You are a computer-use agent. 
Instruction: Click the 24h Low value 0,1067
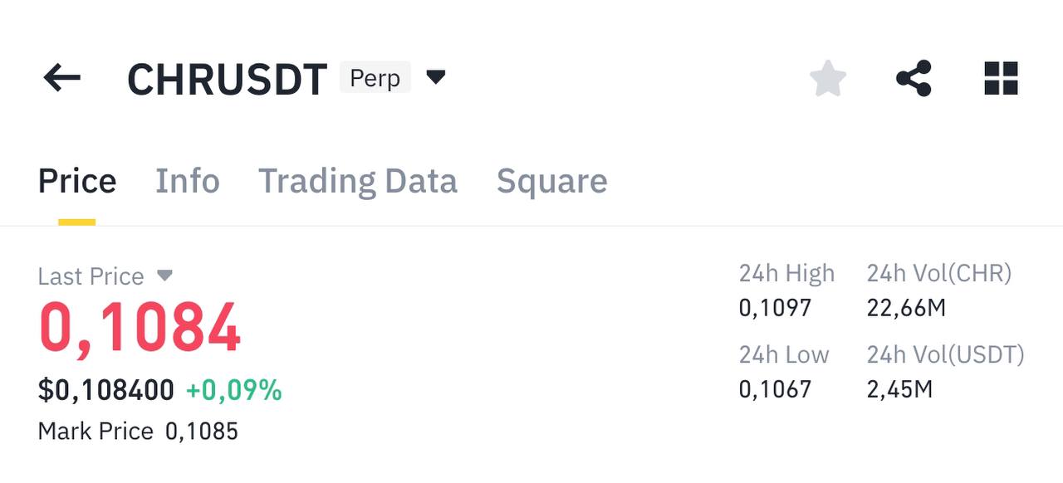775,388
